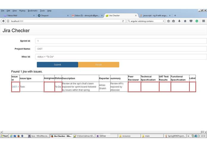The height and width of the screenshot is (147, 207).
Task: Switch to the javascript ng-if tab
Action: [x=155, y=15]
